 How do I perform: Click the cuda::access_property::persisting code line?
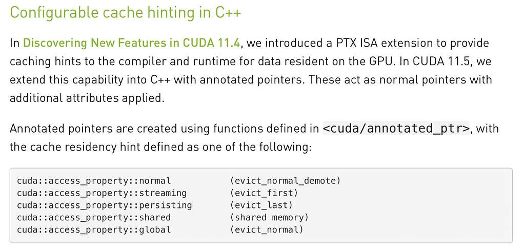(x=105, y=205)
